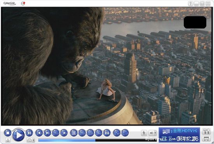This screenshot has height=144, width=214.
Task: Click the camera angle icon button
Action: [99, 133]
